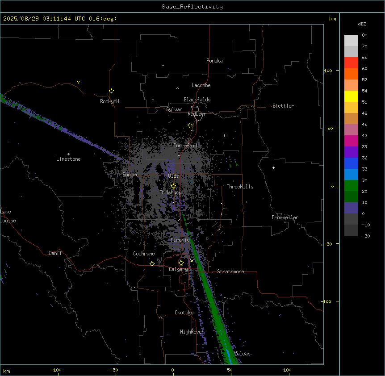The height and width of the screenshot is (376, 385).
Task: Select the red 65-60 dBZ legend swatch
Action: click(x=351, y=63)
